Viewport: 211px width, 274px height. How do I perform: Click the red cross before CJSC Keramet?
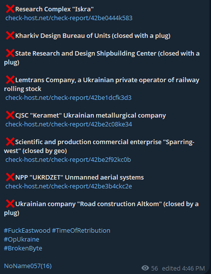pyautogui.click(x=10, y=115)
